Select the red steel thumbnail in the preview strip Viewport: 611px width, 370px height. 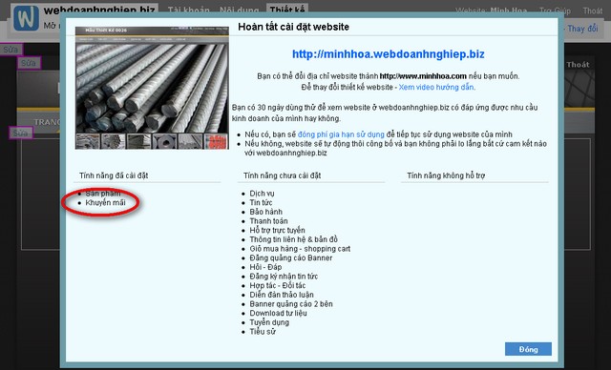(x=216, y=141)
